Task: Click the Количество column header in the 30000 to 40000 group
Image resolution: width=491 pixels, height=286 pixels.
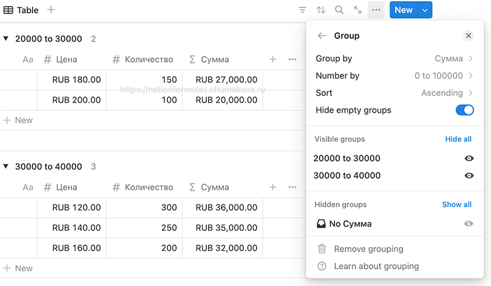Action: (143, 187)
